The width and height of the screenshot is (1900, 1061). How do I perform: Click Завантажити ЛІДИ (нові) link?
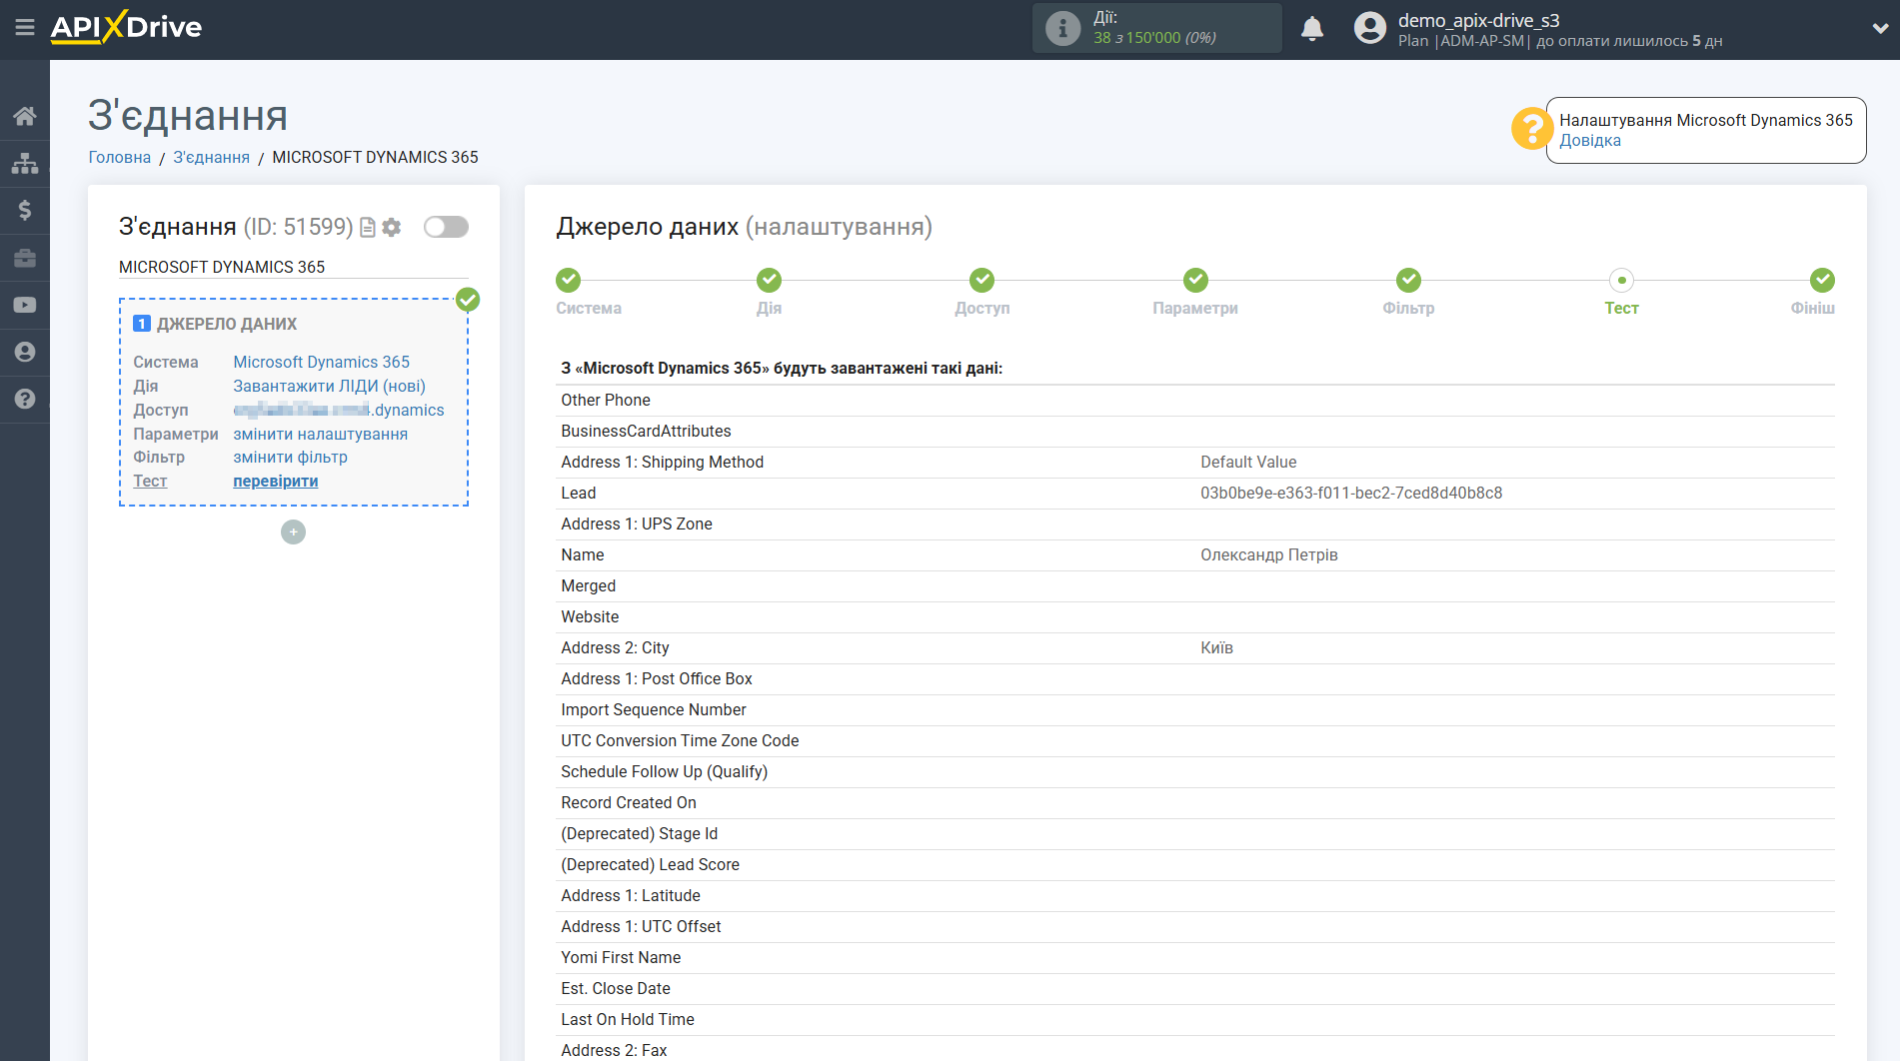329,387
